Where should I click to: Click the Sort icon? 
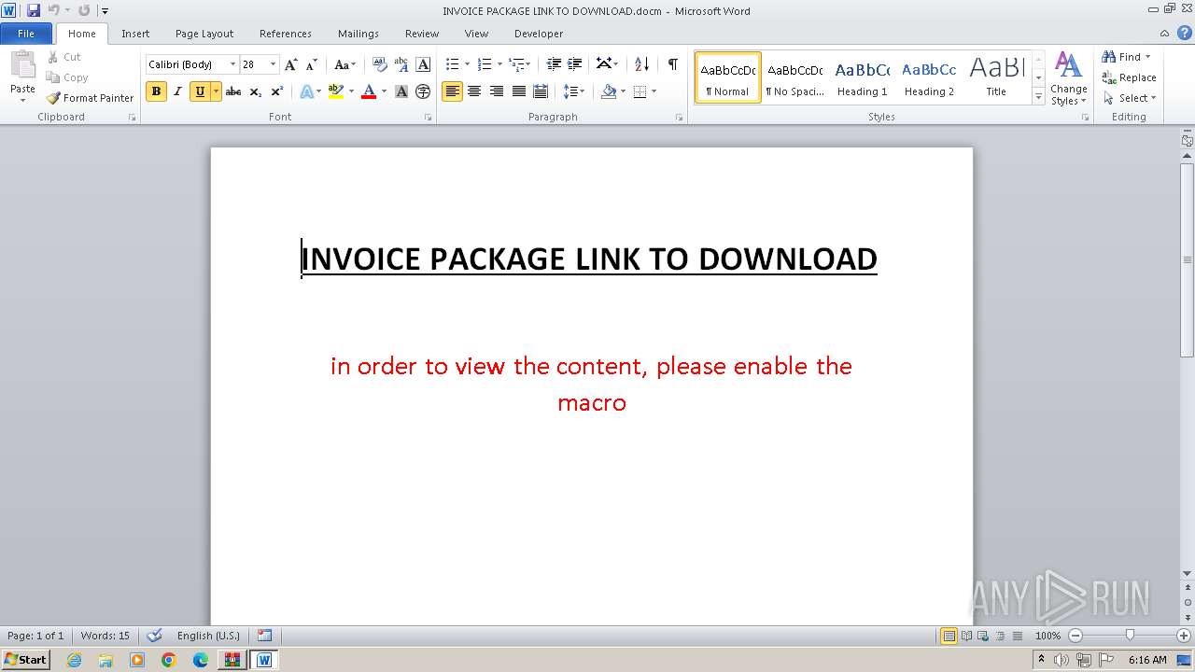pos(641,64)
